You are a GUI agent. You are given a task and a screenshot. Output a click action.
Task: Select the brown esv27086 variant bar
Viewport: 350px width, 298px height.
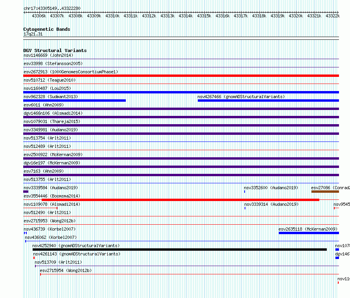tap(325, 192)
